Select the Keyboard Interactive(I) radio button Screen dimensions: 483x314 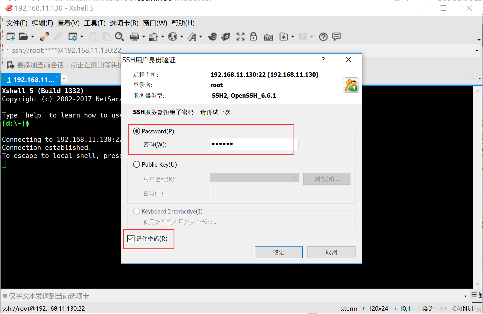tap(136, 211)
